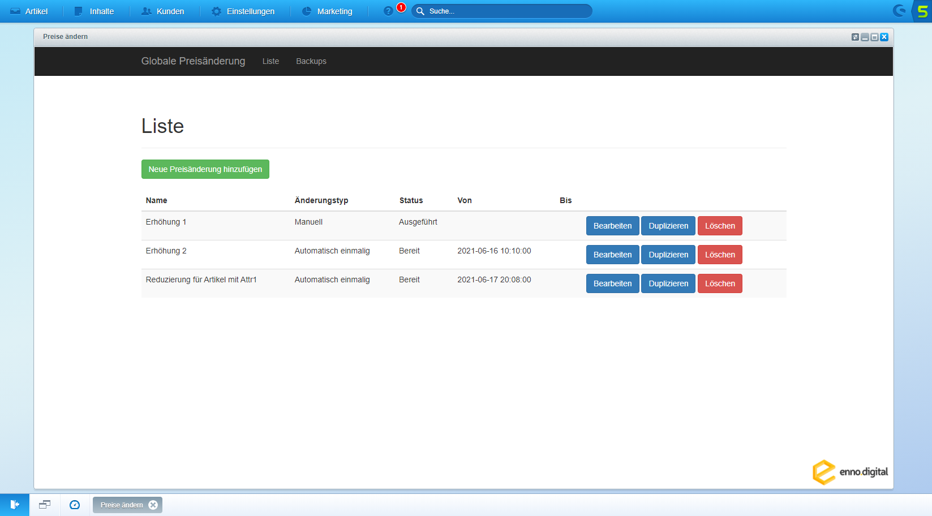Screen dimensions: 932x516
Task: Click the Manuell change type cell
Action: click(308, 222)
